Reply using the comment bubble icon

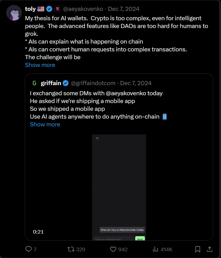(x=28, y=249)
